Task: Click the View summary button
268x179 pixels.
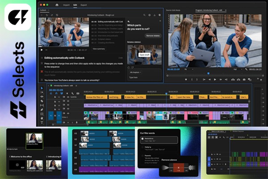Action: point(99,49)
